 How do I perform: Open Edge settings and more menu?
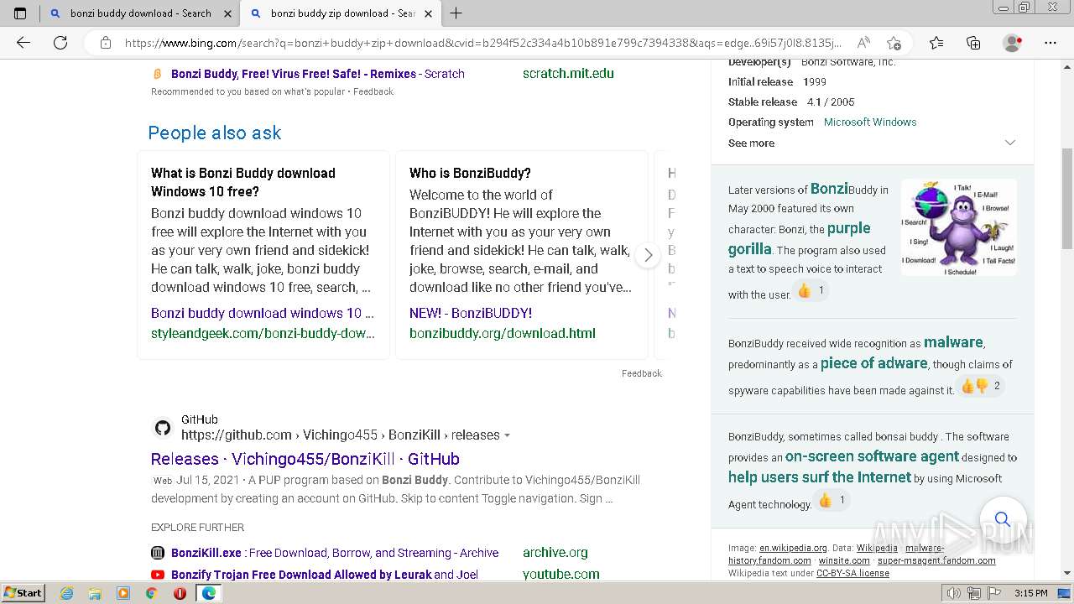(x=1051, y=43)
